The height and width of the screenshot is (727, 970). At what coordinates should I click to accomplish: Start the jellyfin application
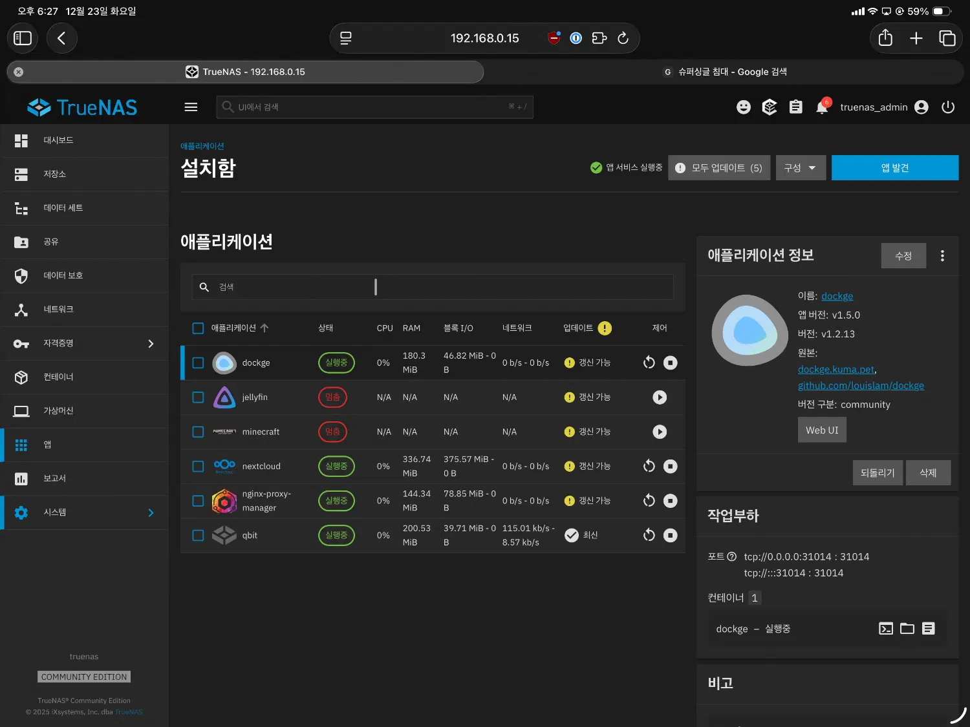point(659,397)
